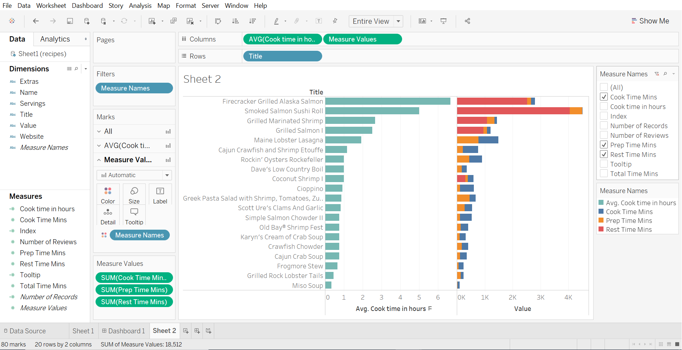Sort the view descending
Image resolution: width=682 pixels, height=350 pixels.
(253, 21)
